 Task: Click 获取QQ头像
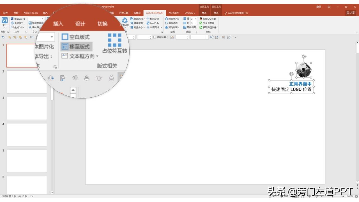[x=208, y=19]
